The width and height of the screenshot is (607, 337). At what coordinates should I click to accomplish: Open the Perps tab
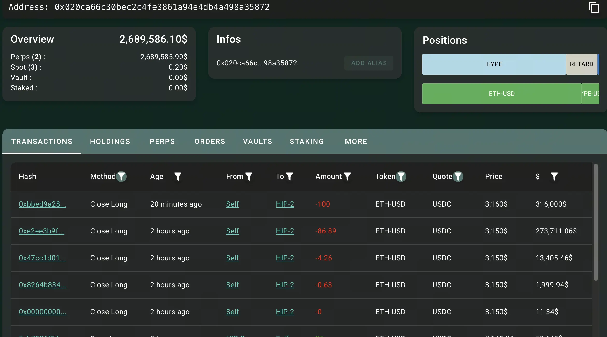(x=162, y=141)
